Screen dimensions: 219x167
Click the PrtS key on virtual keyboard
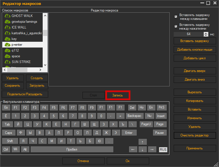[x=162, y=107]
